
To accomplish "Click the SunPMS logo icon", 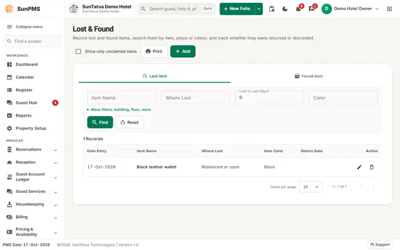I will (x=9, y=9).
